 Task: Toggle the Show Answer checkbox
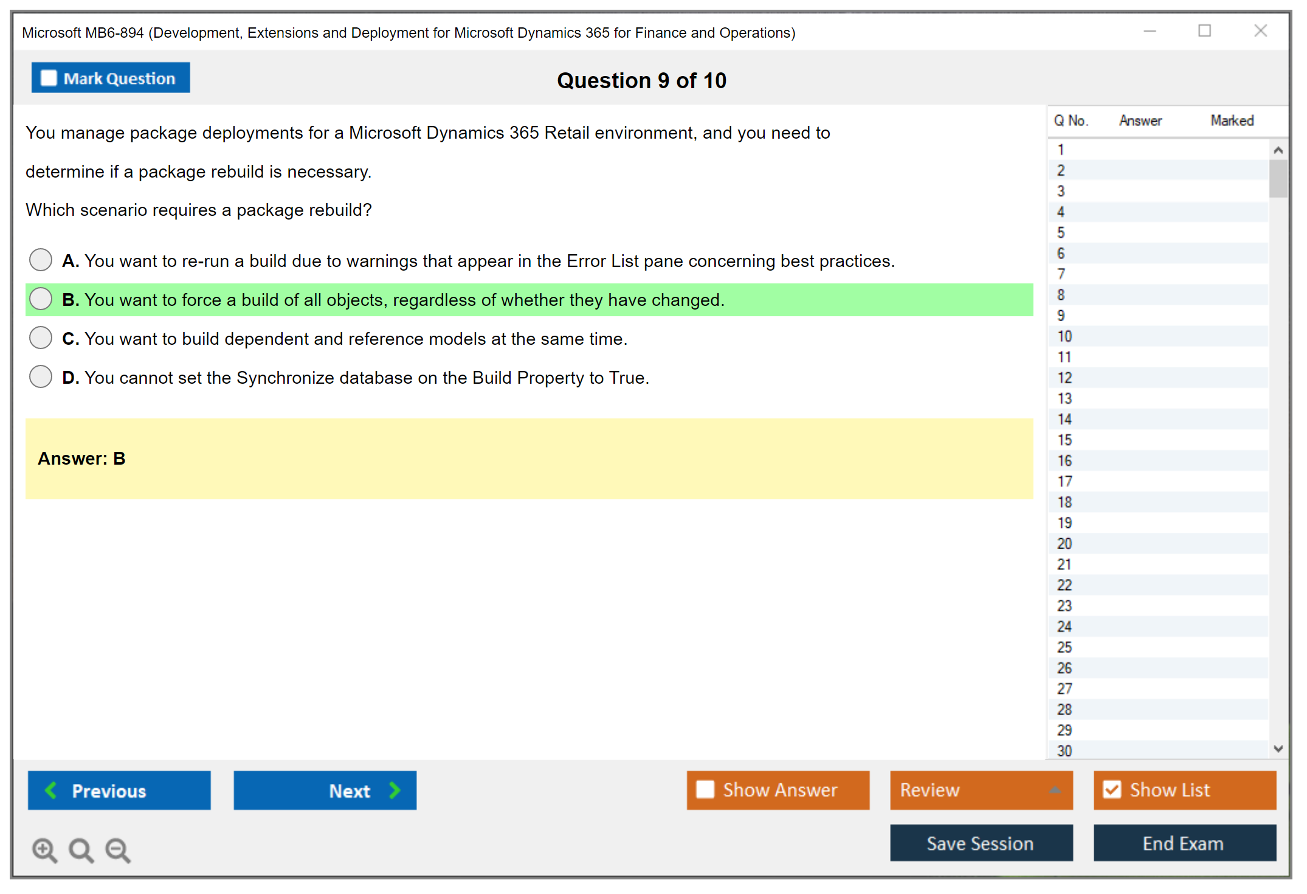[705, 789]
